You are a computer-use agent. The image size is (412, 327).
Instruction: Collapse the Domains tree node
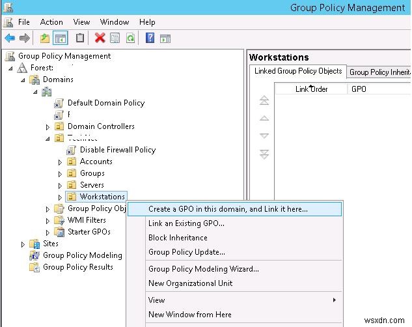pos(23,80)
